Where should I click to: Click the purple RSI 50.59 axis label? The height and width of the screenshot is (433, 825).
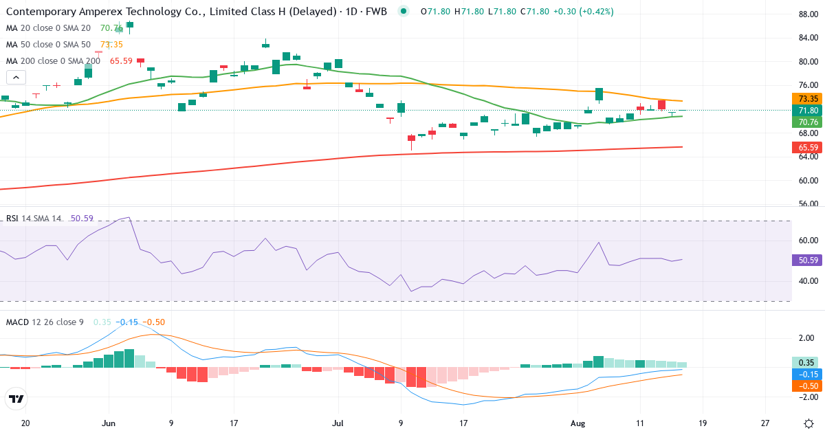coord(808,260)
